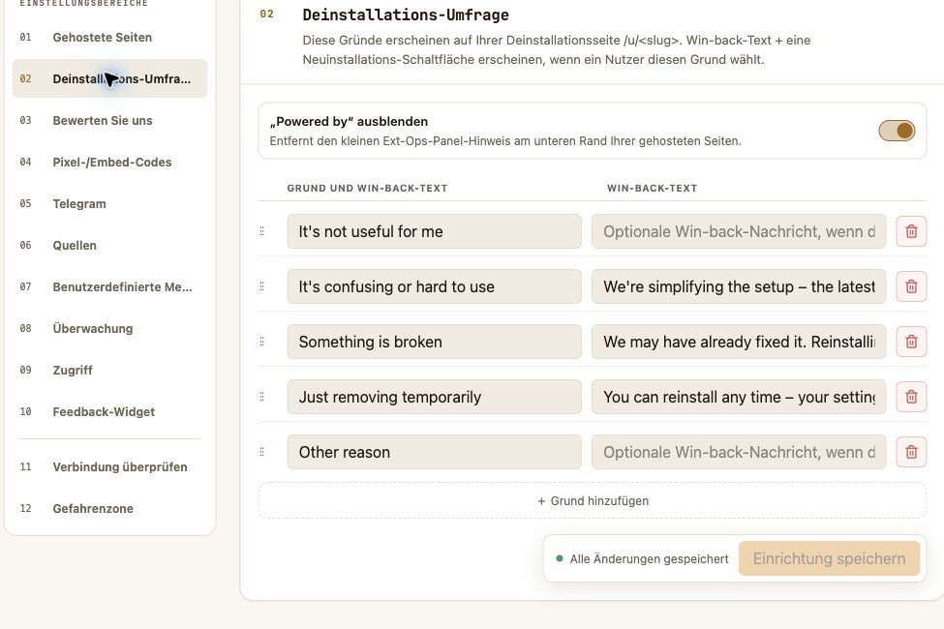This screenshot has height=629, width=944.
Task: Select Deinstallations-Umfrage in the sidebar
Action: point(109,78)
